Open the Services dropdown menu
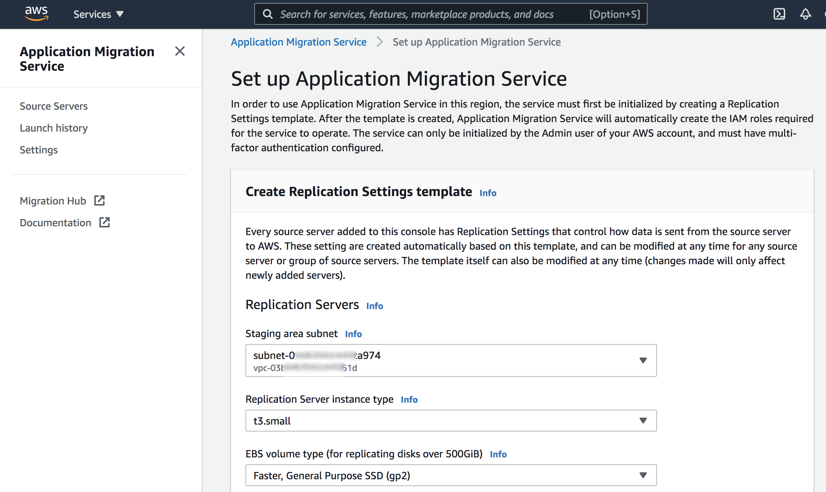This screenshot has width=826, height=492. coord(98,14)
